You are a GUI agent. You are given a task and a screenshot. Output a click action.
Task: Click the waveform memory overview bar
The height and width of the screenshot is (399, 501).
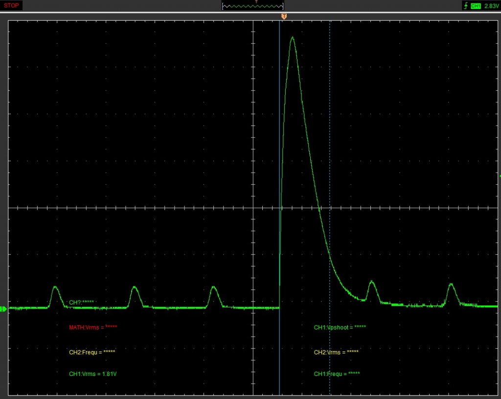point(253,6)
